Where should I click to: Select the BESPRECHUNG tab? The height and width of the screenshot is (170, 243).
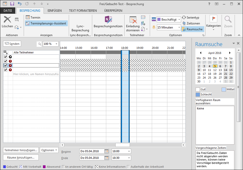click(30, 10)
